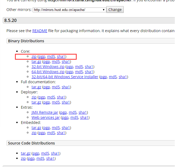Viewport: 175px width, 167px height.
Task: Download the Embedded zip
Action: (x=34, y=133)
